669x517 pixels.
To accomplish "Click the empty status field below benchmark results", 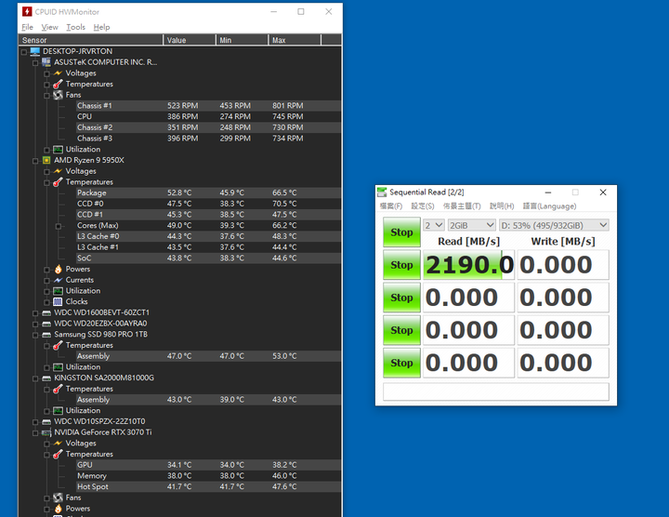I will coord(496,391).
